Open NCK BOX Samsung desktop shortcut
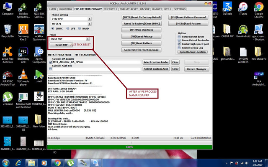This screenshot has height=167, width=268. point(39,10)
